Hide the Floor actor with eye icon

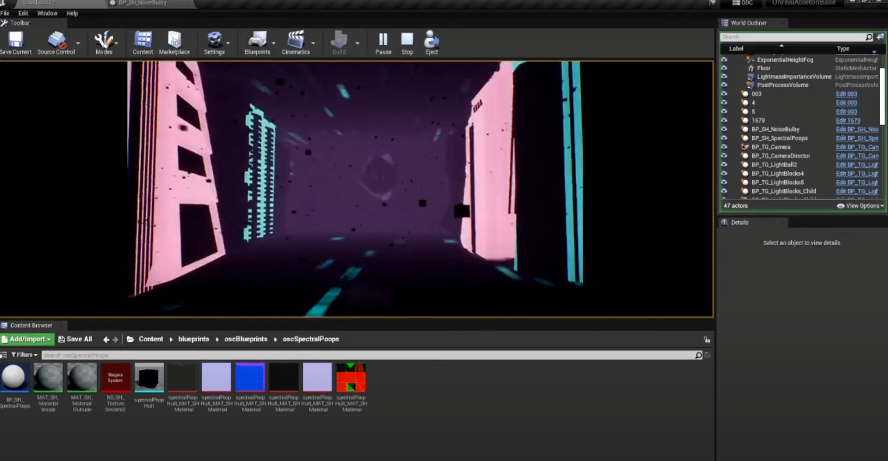[x=724, y=68]
